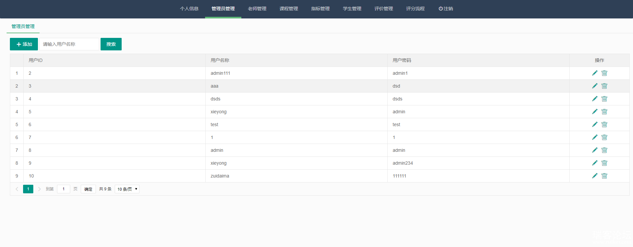Select the 111111 password cell
Viewport: 633px width, 247px height.
click(478, 176)
